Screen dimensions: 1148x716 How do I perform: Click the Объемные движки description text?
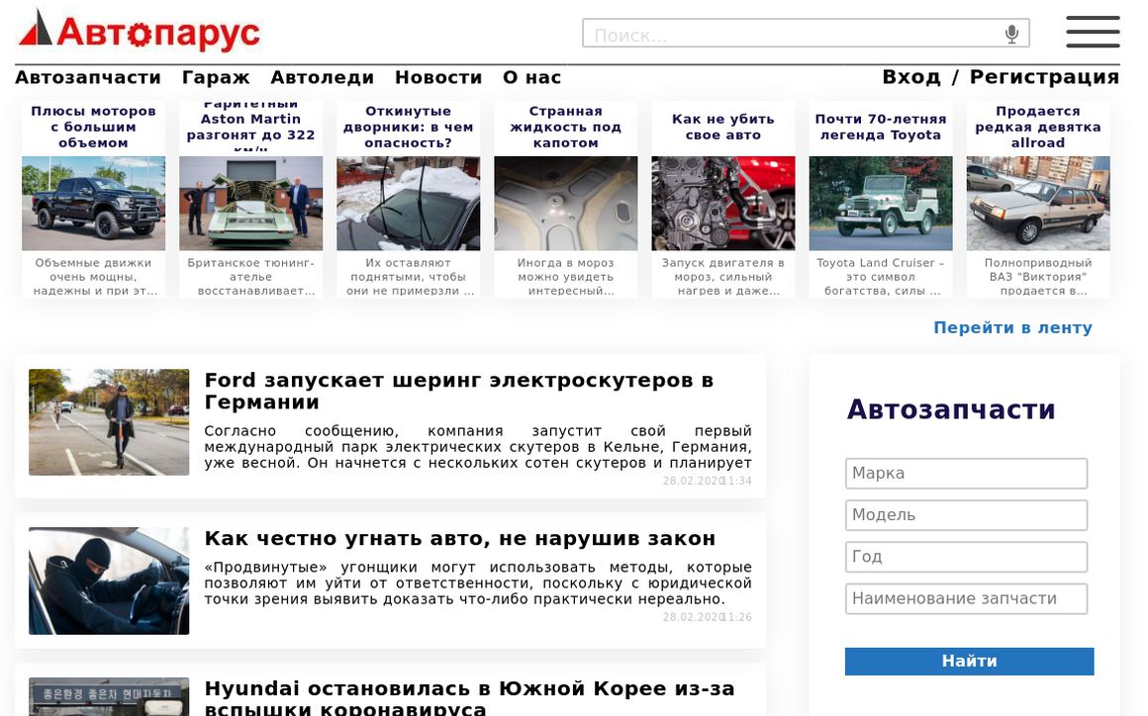94,277
